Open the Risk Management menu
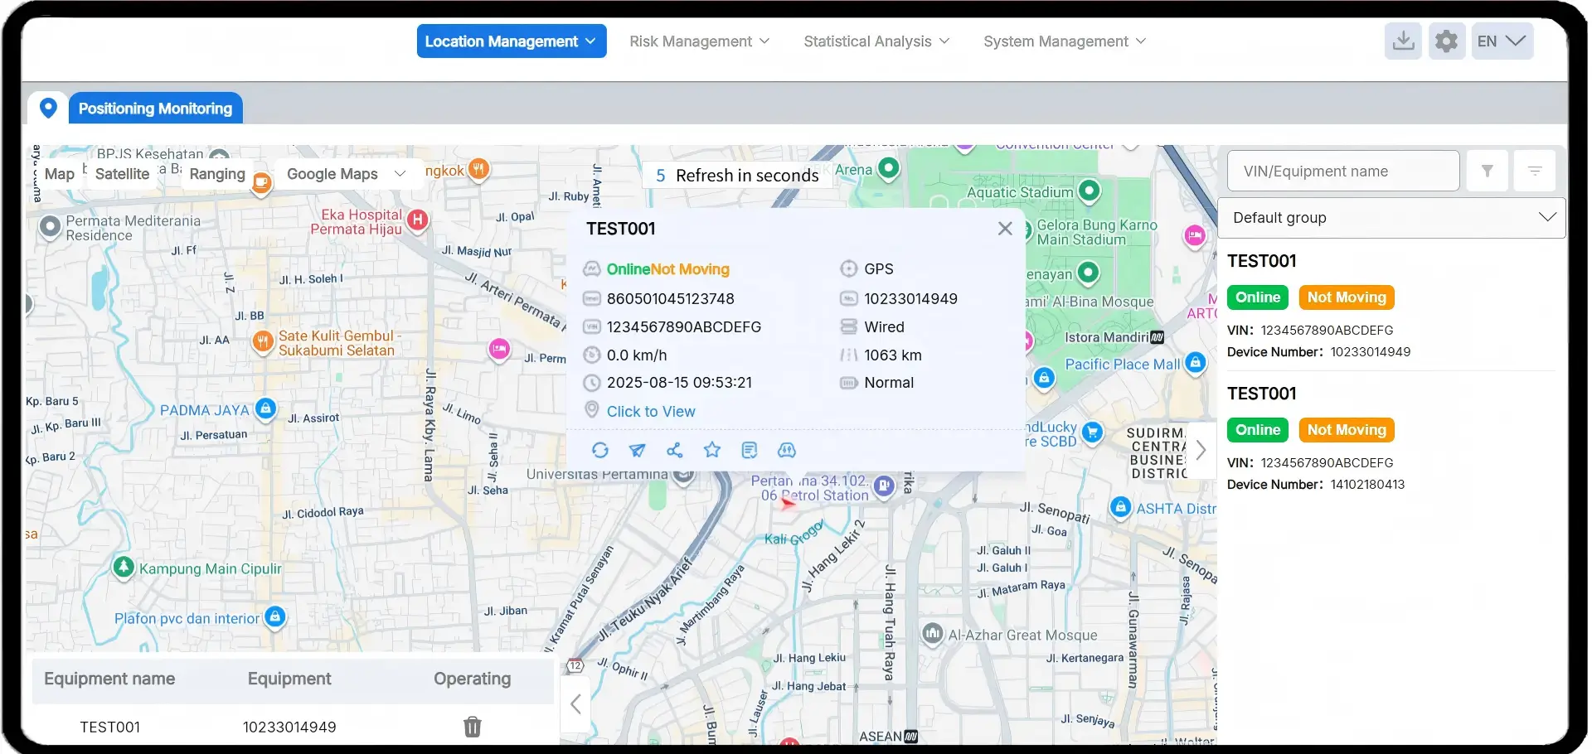 tap(699, 41)
